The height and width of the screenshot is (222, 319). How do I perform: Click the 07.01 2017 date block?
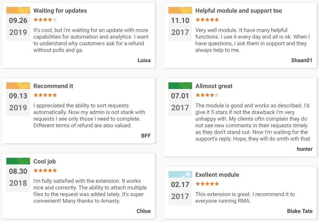point(180,102)
